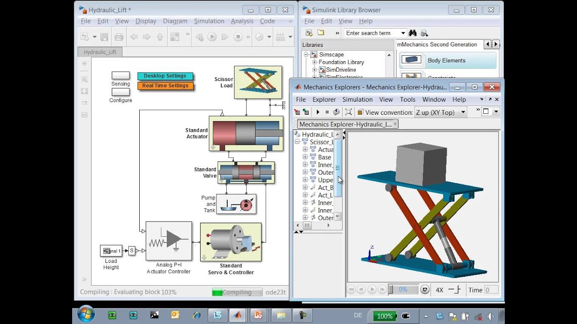
Task: Open New Model dropdown arrow in Simulink toolbar
Action: [x=95, y=37]
